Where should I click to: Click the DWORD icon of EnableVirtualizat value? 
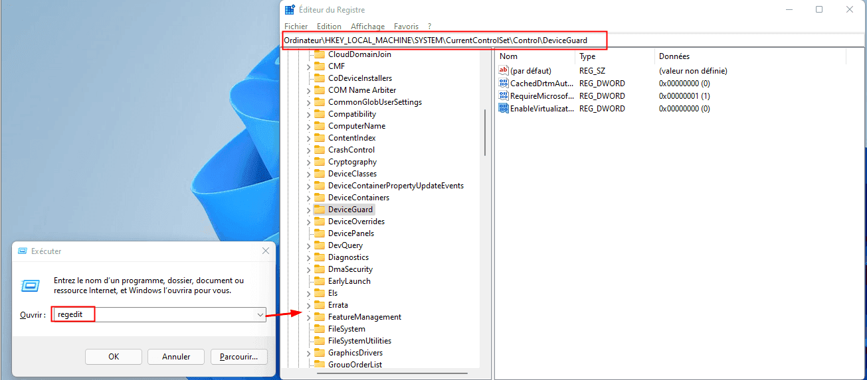pos(504,108)
